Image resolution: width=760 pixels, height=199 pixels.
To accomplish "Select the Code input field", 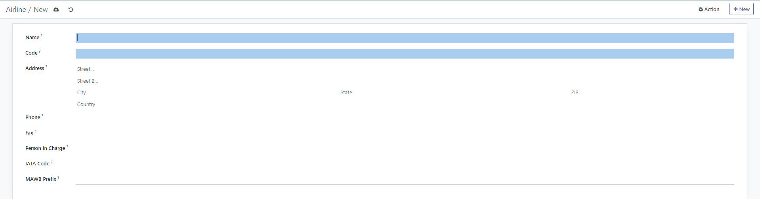I will click(x=404, y=53).
